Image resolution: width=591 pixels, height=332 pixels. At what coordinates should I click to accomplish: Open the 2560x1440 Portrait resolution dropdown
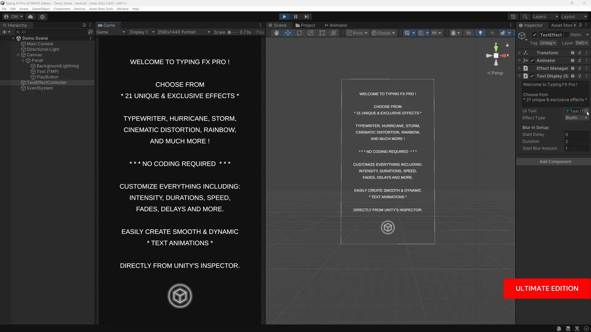click(184, 32)
